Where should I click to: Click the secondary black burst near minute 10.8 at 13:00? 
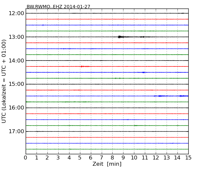pyautogui.click(x=142, y=37)
